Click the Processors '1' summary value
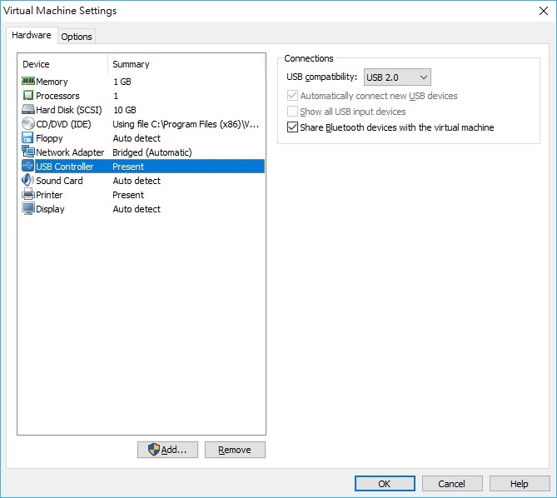The height and width of the screenshot is (498, 557). click(116, 96)
